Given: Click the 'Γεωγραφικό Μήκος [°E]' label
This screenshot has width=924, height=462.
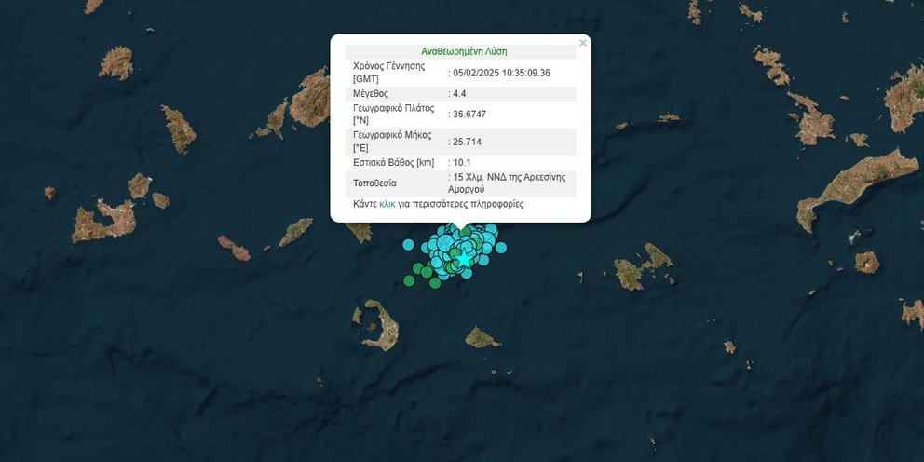Looking at the screenshot, I should (x=392, y=142).
